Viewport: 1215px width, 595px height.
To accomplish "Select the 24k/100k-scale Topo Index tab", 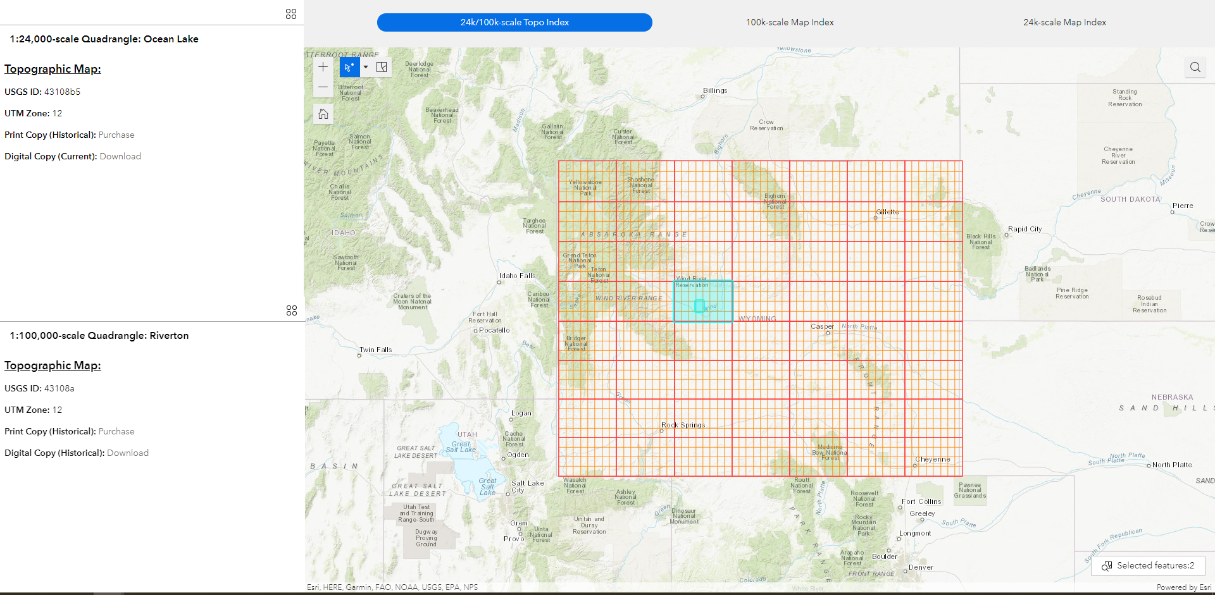I will 514,22.
